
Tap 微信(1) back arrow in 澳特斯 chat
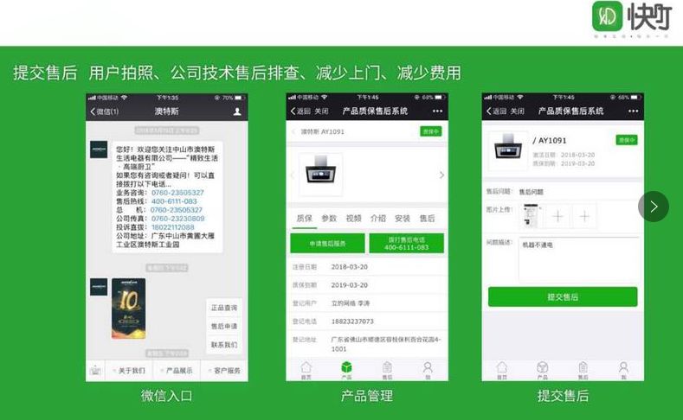coord(104,111)
